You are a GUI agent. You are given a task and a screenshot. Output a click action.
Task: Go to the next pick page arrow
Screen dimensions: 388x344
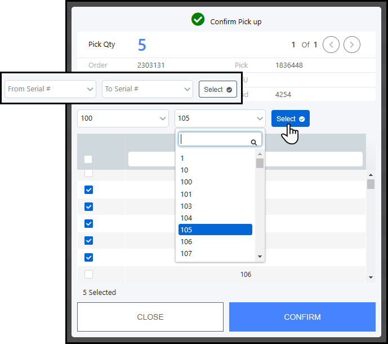[352, 45]
